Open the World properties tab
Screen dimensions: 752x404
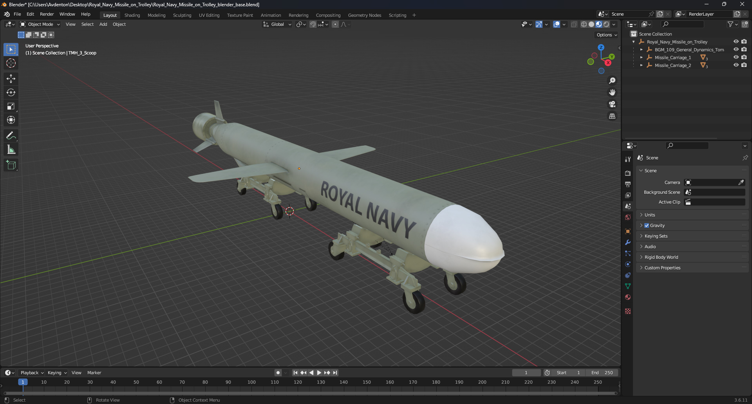click(x=628, y=217)
